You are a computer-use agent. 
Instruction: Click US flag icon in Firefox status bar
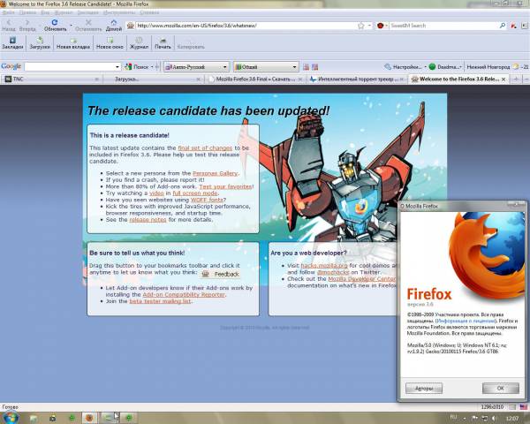[x=524, y=406]
